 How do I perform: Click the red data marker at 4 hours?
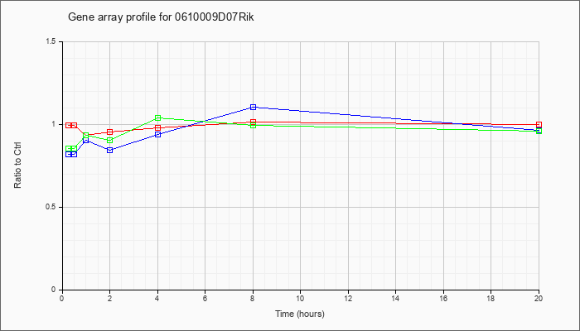click(x=158, y=128)
